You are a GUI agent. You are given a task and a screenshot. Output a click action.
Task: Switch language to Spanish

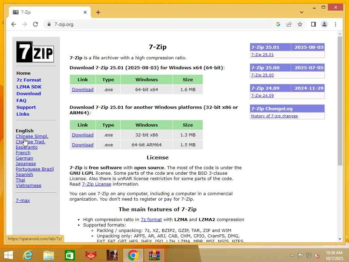point(24,174)
